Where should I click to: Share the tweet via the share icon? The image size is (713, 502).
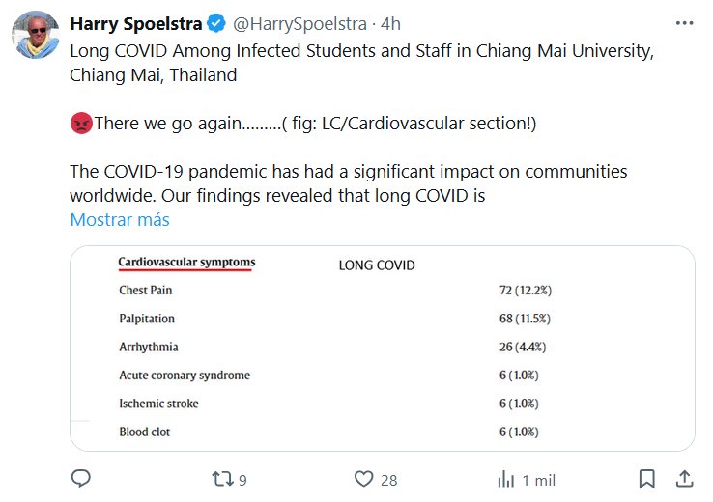coord(683,479)
